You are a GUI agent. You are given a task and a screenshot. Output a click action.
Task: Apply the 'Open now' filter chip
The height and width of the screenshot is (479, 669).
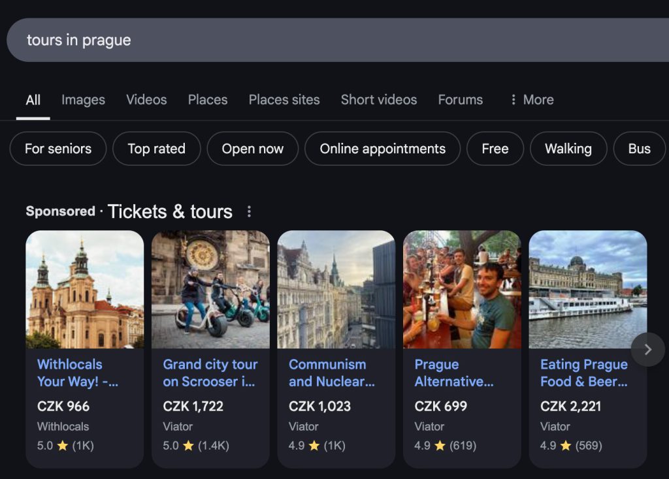(253, 149)
